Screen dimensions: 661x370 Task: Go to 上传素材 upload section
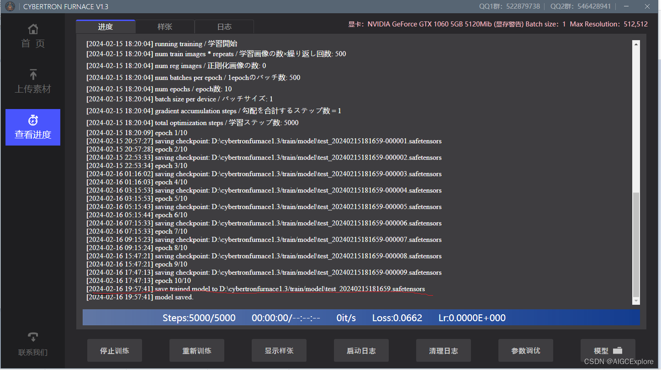click(33, 82)
